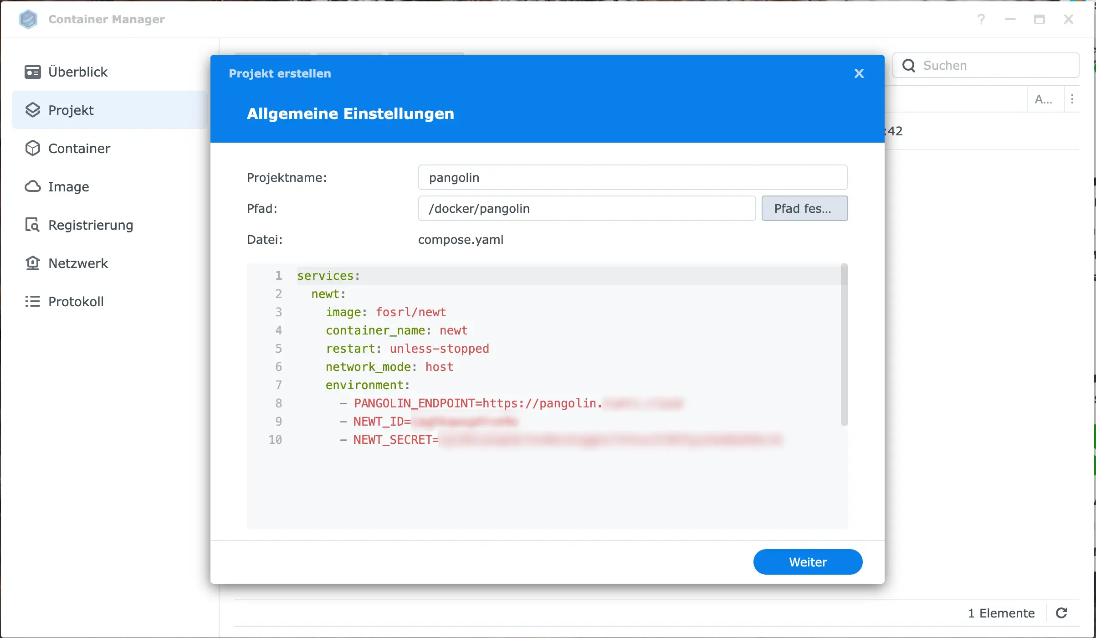The image size is (1096, 638).
Task: Open the truncated column header menu
Action: [x=1045, y=98]
